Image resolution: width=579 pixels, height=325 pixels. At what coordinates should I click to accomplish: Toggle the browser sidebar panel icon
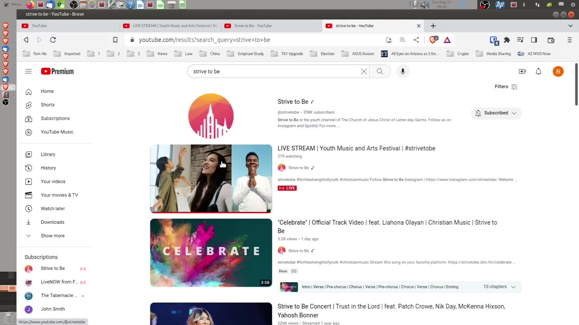534,40
